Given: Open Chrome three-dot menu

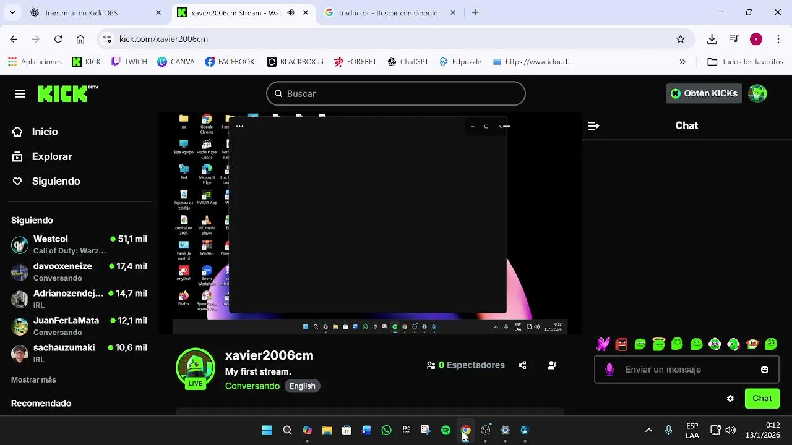Looking at the screenshot, I should 778,39.
